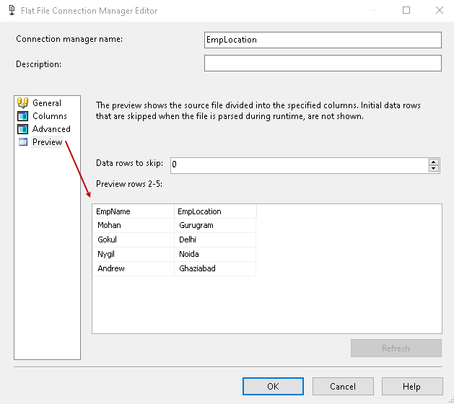454x404 pixels.
Task: Select the Advanced page label
Action: point(51,129)
